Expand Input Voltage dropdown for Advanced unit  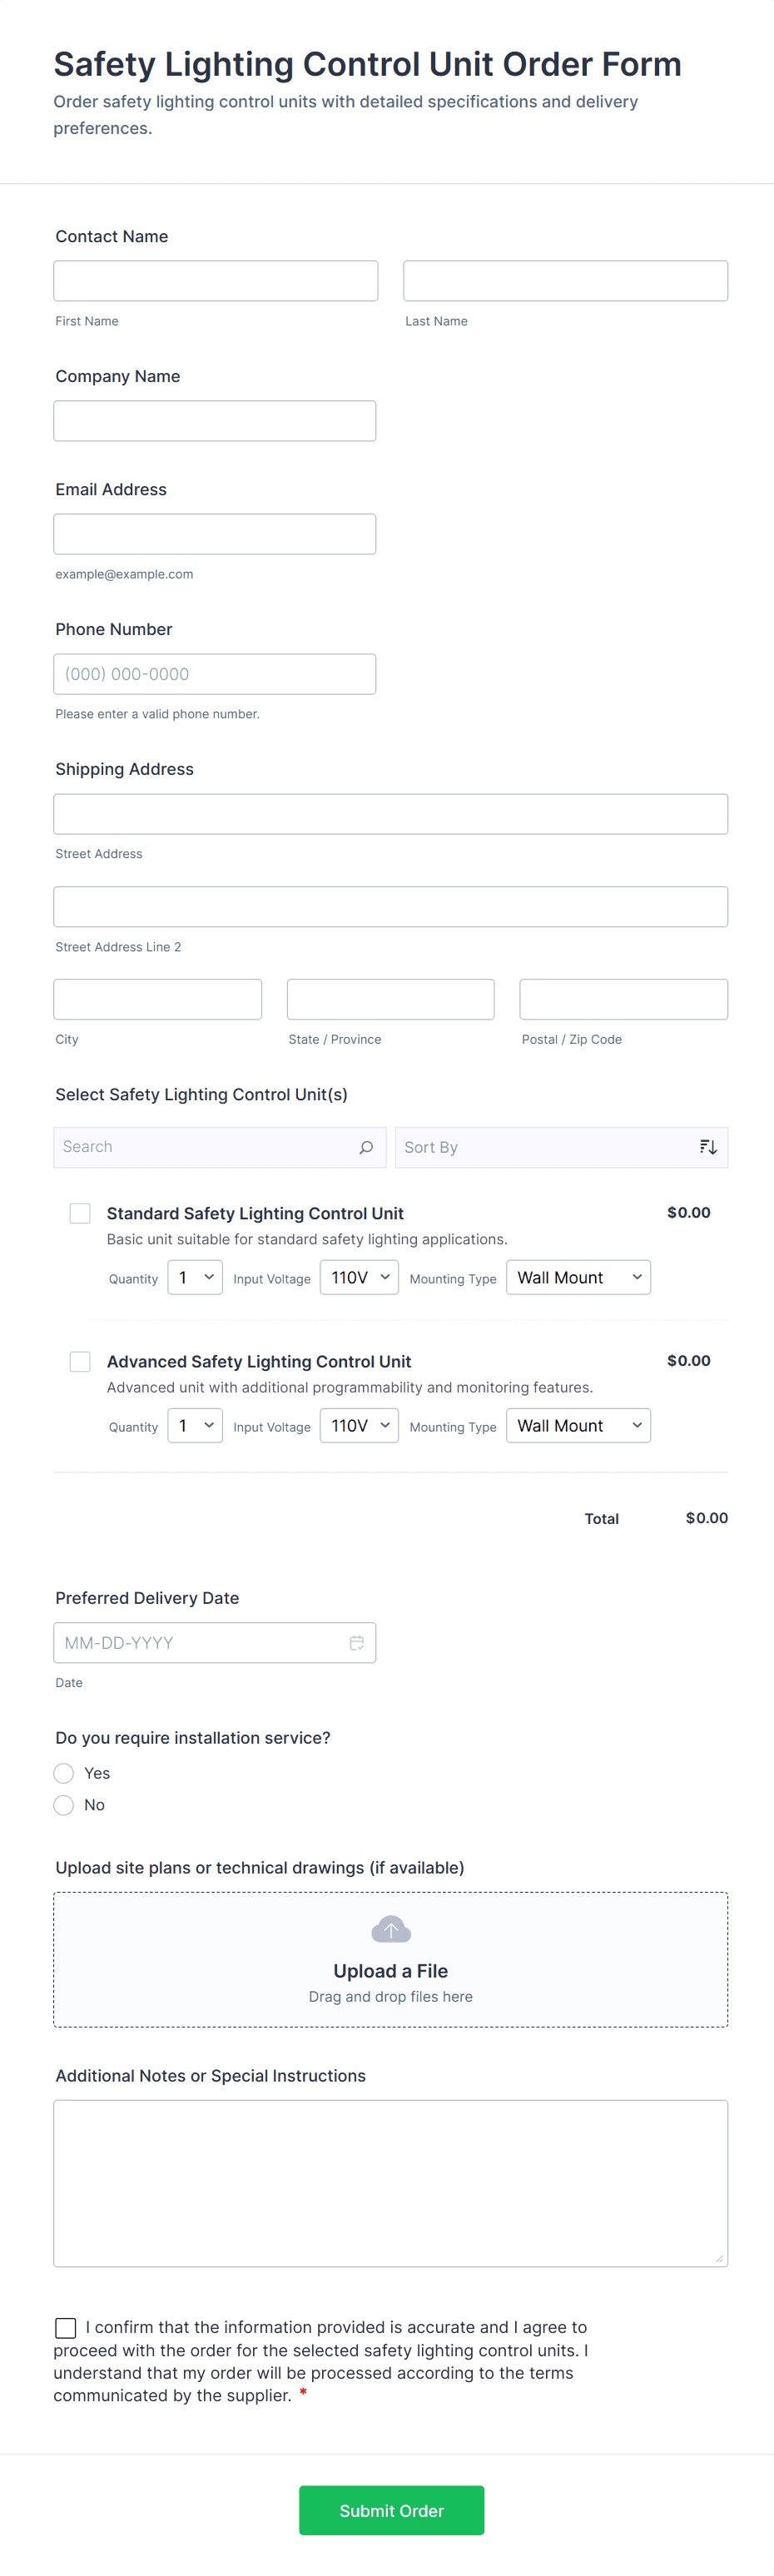tap(359, 1425)
